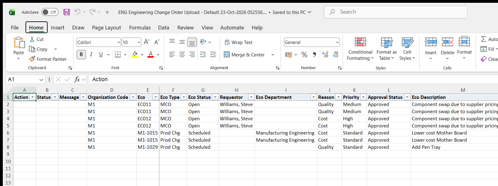Click the Search box
The height and width of the screenshot is (186, 498).
(x=396, y=12)
